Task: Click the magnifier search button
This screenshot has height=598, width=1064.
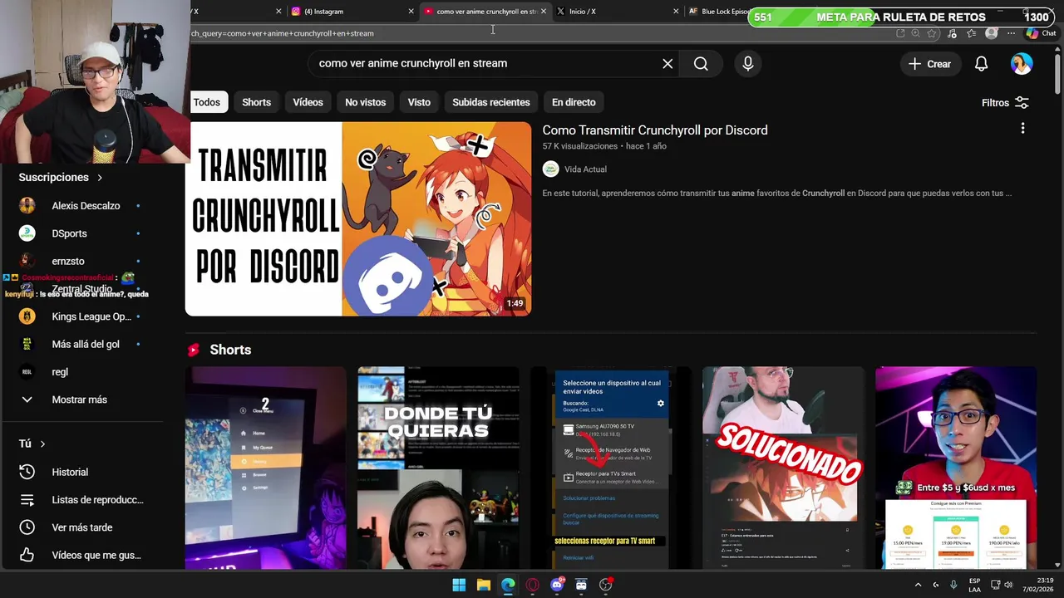Action: tap(701, 64)
